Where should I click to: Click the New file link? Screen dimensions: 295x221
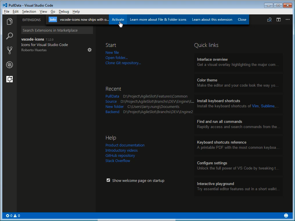[112, 52]
